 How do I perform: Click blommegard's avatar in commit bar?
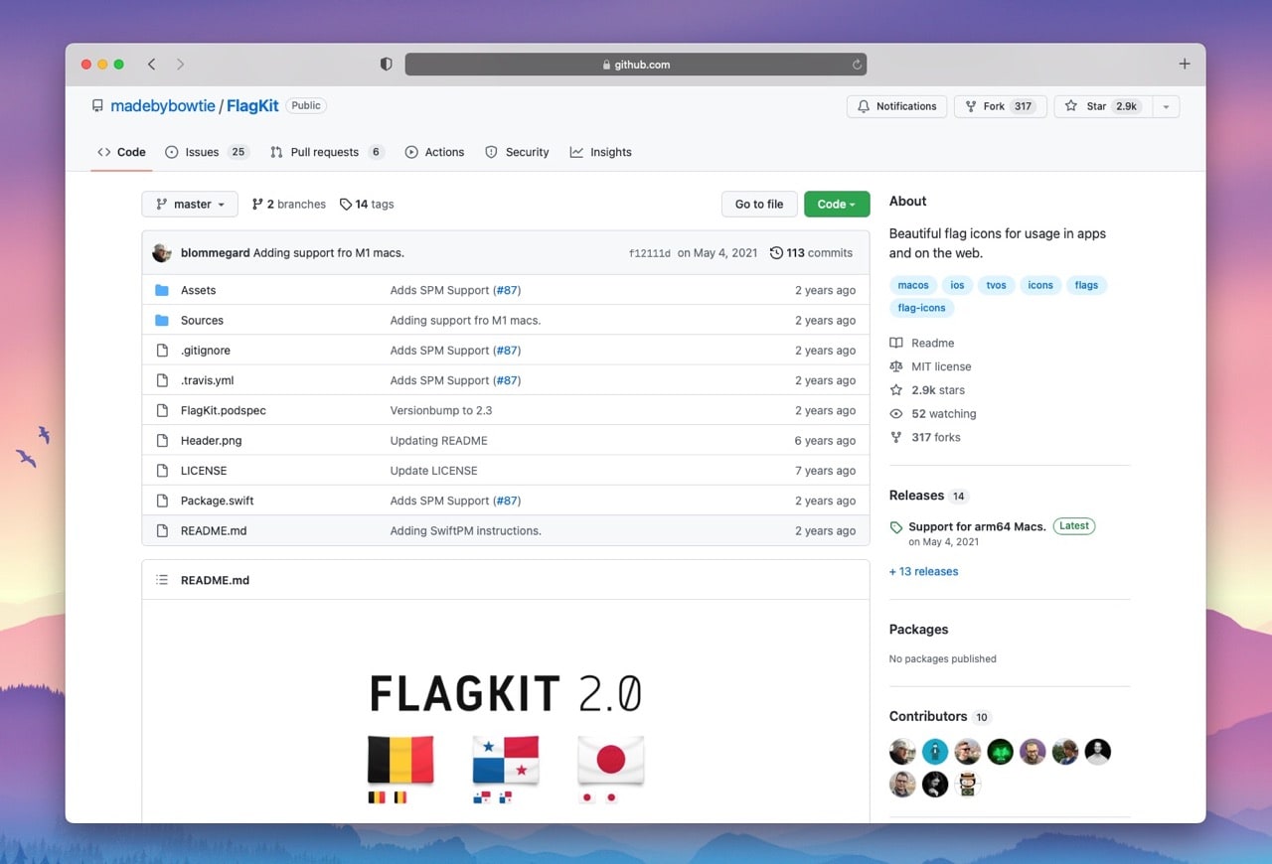[162, 253]
